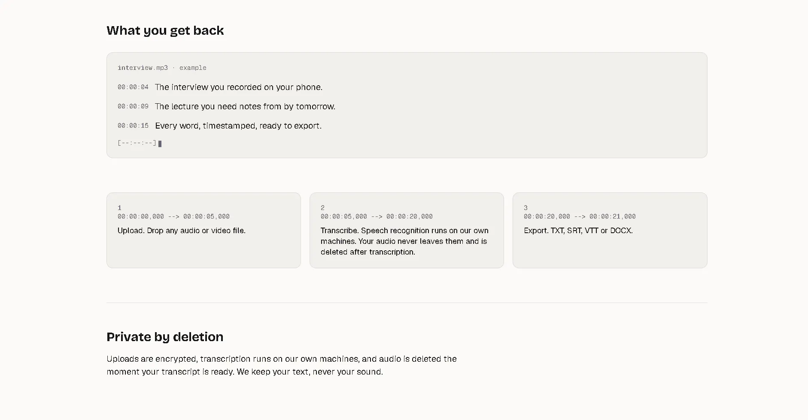The width and height of the screenshot is (808, 420).
Task: Click '00:00:05,000 --> 00:00:20,000' time range
Action: [377, 216]
